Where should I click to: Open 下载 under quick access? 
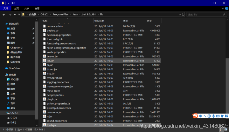pyautogui.click(x=13, y=33)
